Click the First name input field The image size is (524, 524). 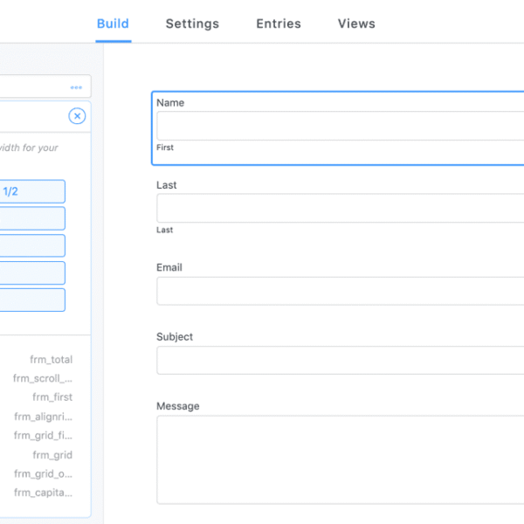pos(341,126)
